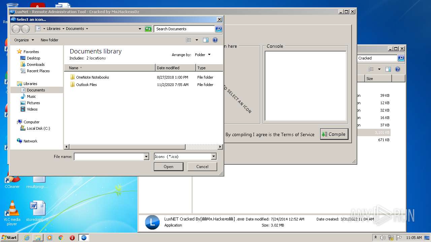431x242 pixels.
Task: Open the view options dropdown arrow in dialog
Action: click(197, 40)
